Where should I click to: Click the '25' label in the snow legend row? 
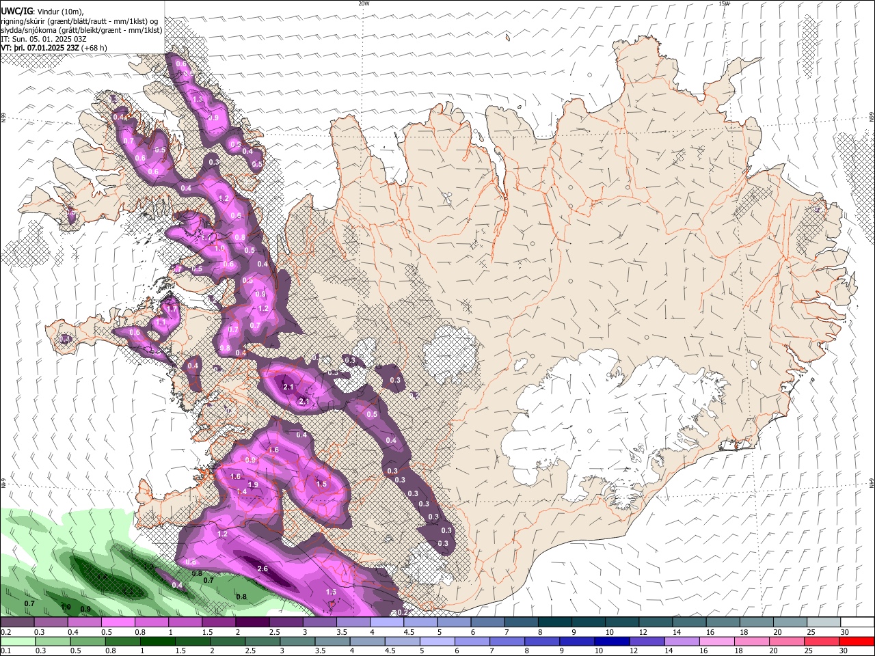(x=811, y=632)
